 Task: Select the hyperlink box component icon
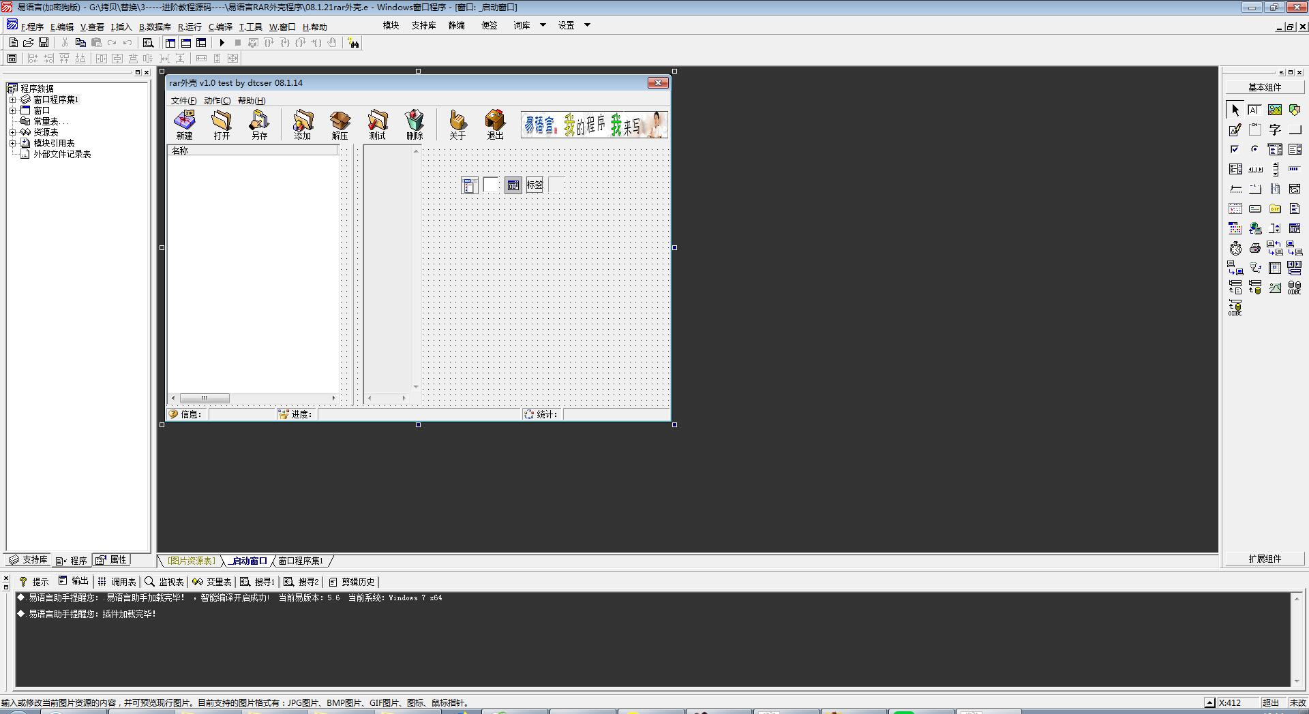click(x=1255, y=228)
